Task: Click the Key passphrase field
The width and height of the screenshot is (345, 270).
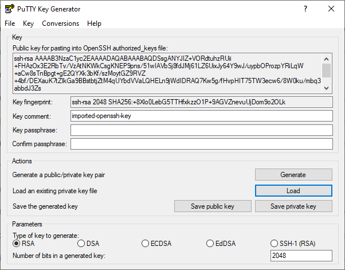Action: 202,130
